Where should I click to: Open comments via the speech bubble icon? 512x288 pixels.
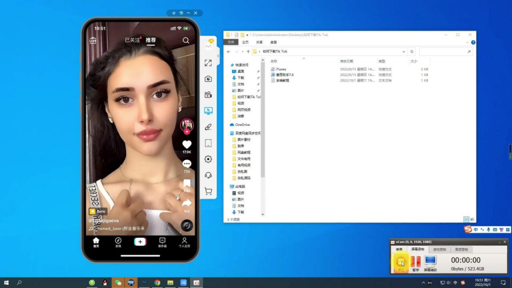tap(186, 164)
